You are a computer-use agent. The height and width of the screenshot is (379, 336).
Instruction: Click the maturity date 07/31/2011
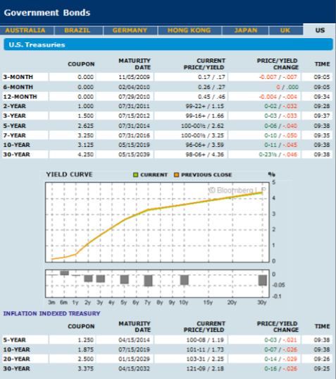pyautogui.click(x=134, y=106)
